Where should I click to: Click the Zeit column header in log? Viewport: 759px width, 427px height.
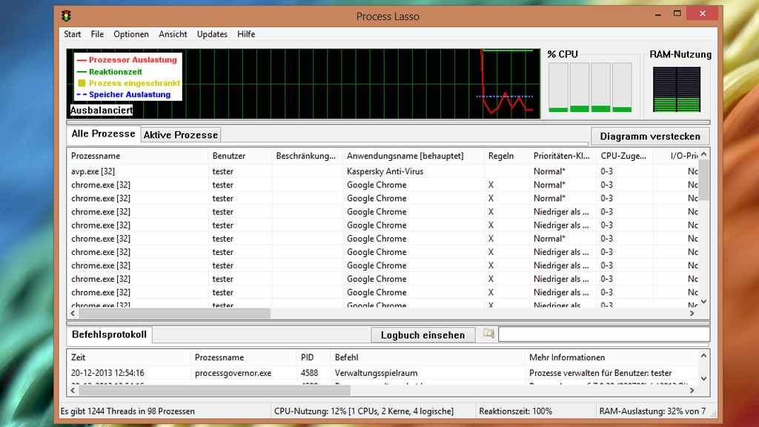tap(128, 357)
